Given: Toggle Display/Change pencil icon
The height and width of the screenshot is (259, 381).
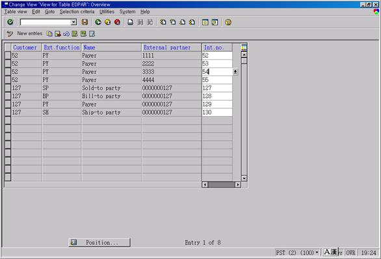Looking at the screenshot, I should [x=10, y=34].
